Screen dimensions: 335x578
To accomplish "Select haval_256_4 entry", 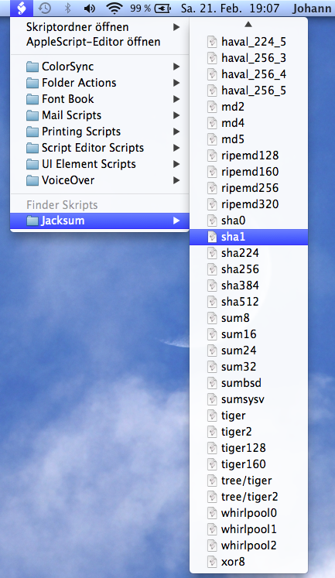I will point(249,74).
